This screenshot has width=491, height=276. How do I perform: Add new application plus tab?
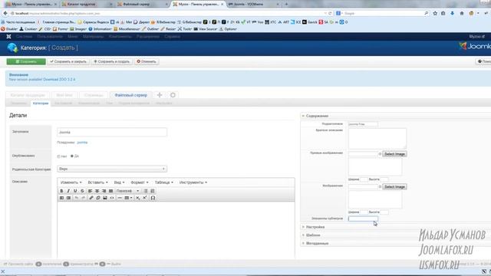click(x=160, y=95)
